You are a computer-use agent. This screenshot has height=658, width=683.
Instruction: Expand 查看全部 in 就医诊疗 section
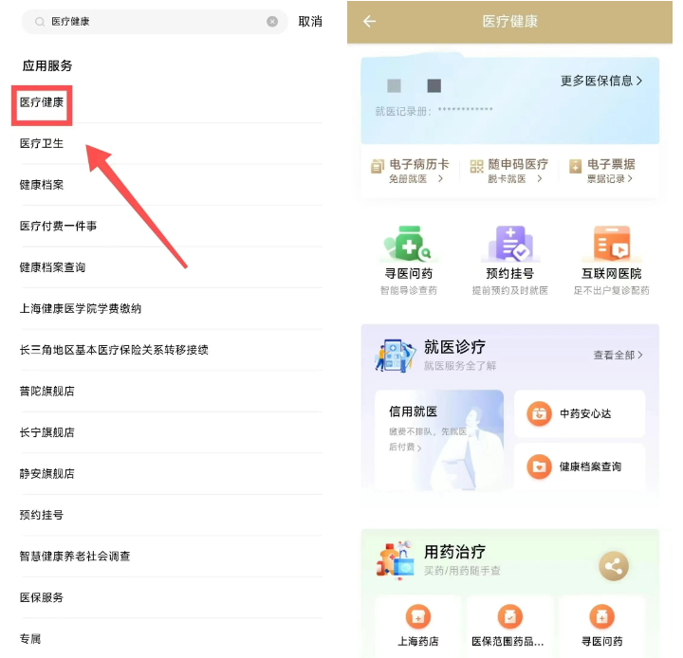click(x=618, y=356)
